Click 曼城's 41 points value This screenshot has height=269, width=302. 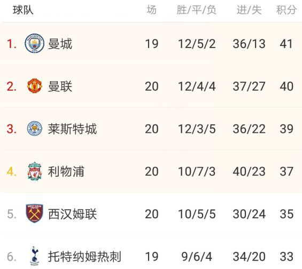tap(286, 44)
